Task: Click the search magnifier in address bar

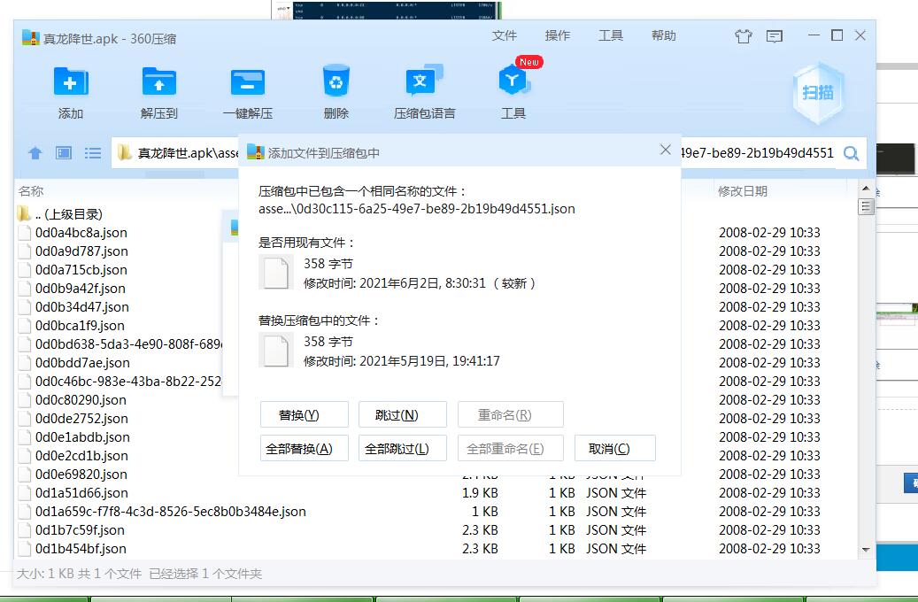Action: click(851, 153)
